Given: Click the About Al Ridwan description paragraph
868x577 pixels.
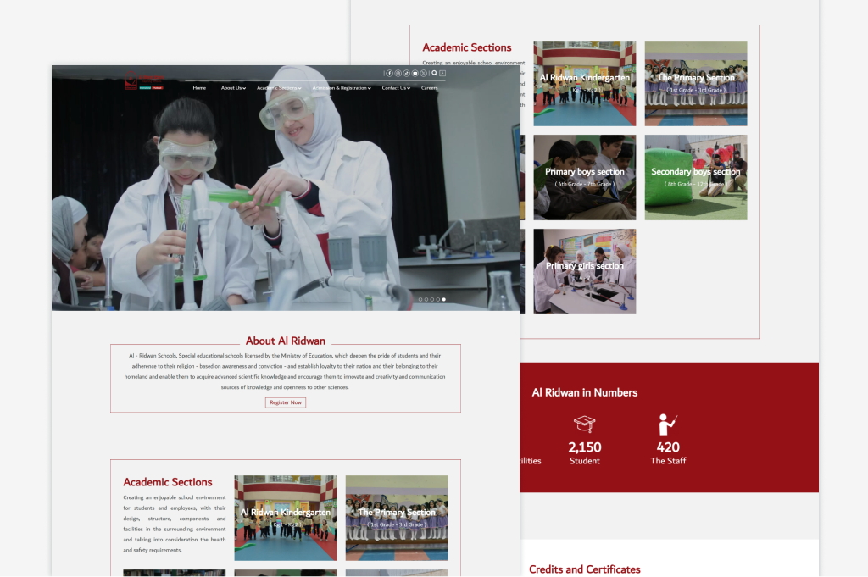Looking at the screenshot, I should tap(285, 371).
